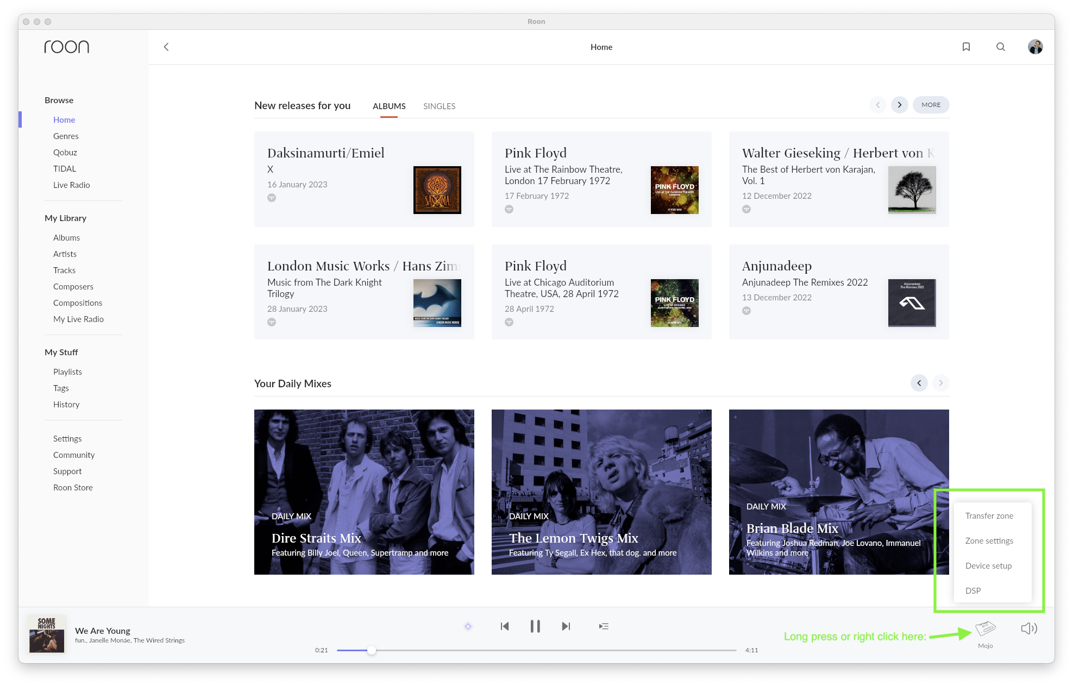Open Live Radio in sidebar
The height and width of the screenshot is (686, 1073).
pos(72,185)
